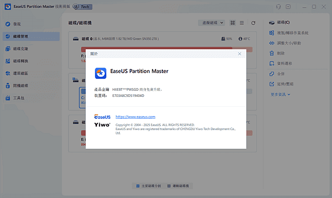Click the EaseUS Partition Master dialog logo

101,73
